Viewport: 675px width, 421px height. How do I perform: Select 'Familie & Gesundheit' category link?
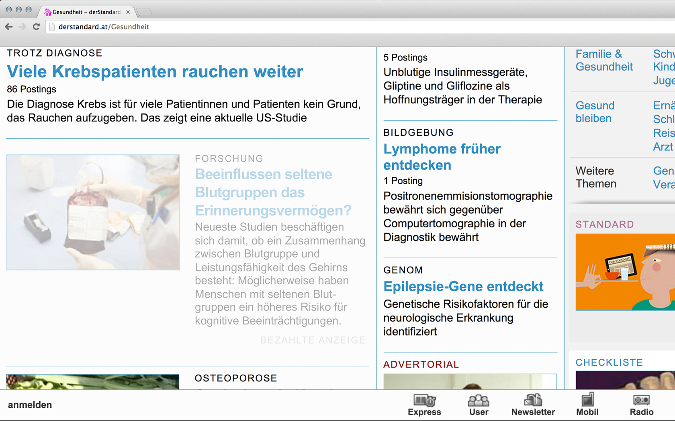[x=604, y=60]
